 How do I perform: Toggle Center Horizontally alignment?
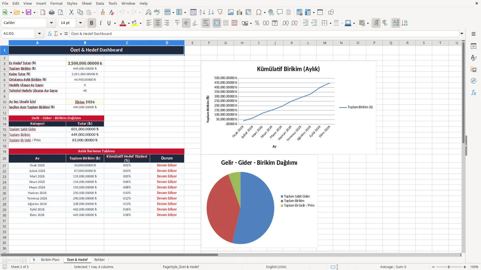point(158,23)
